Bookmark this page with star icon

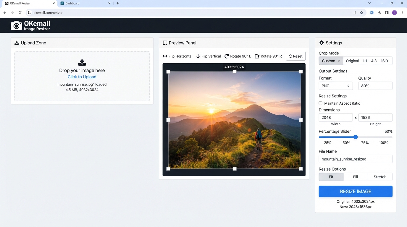click(361, 13)
